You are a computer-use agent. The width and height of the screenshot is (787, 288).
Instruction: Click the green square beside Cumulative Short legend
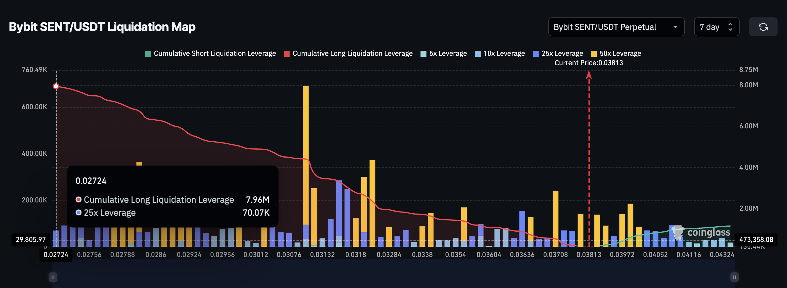pyautogui.click(x=148, y=53)
